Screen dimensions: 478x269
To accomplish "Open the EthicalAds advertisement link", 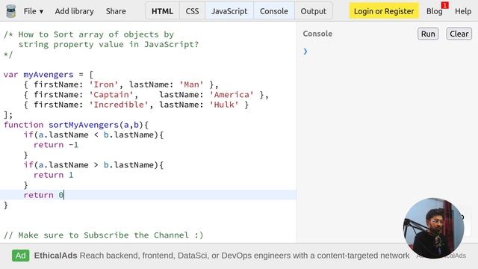I will pos(222,256).
